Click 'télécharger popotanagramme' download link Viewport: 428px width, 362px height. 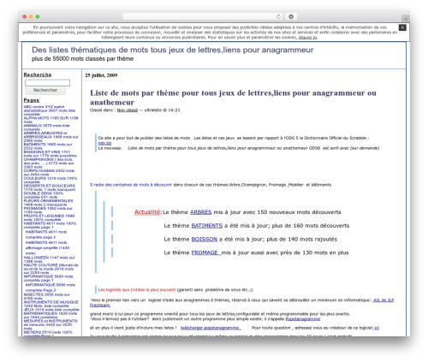click(x=211, y=328)
